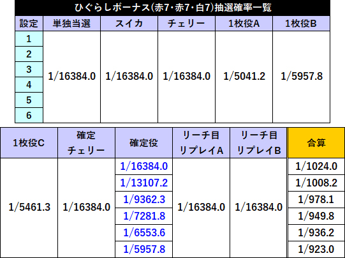
Task: Click the 確定役 column header
Action: click(143, 143)
